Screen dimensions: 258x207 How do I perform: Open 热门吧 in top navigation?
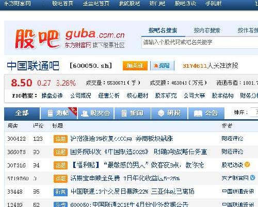157,4
